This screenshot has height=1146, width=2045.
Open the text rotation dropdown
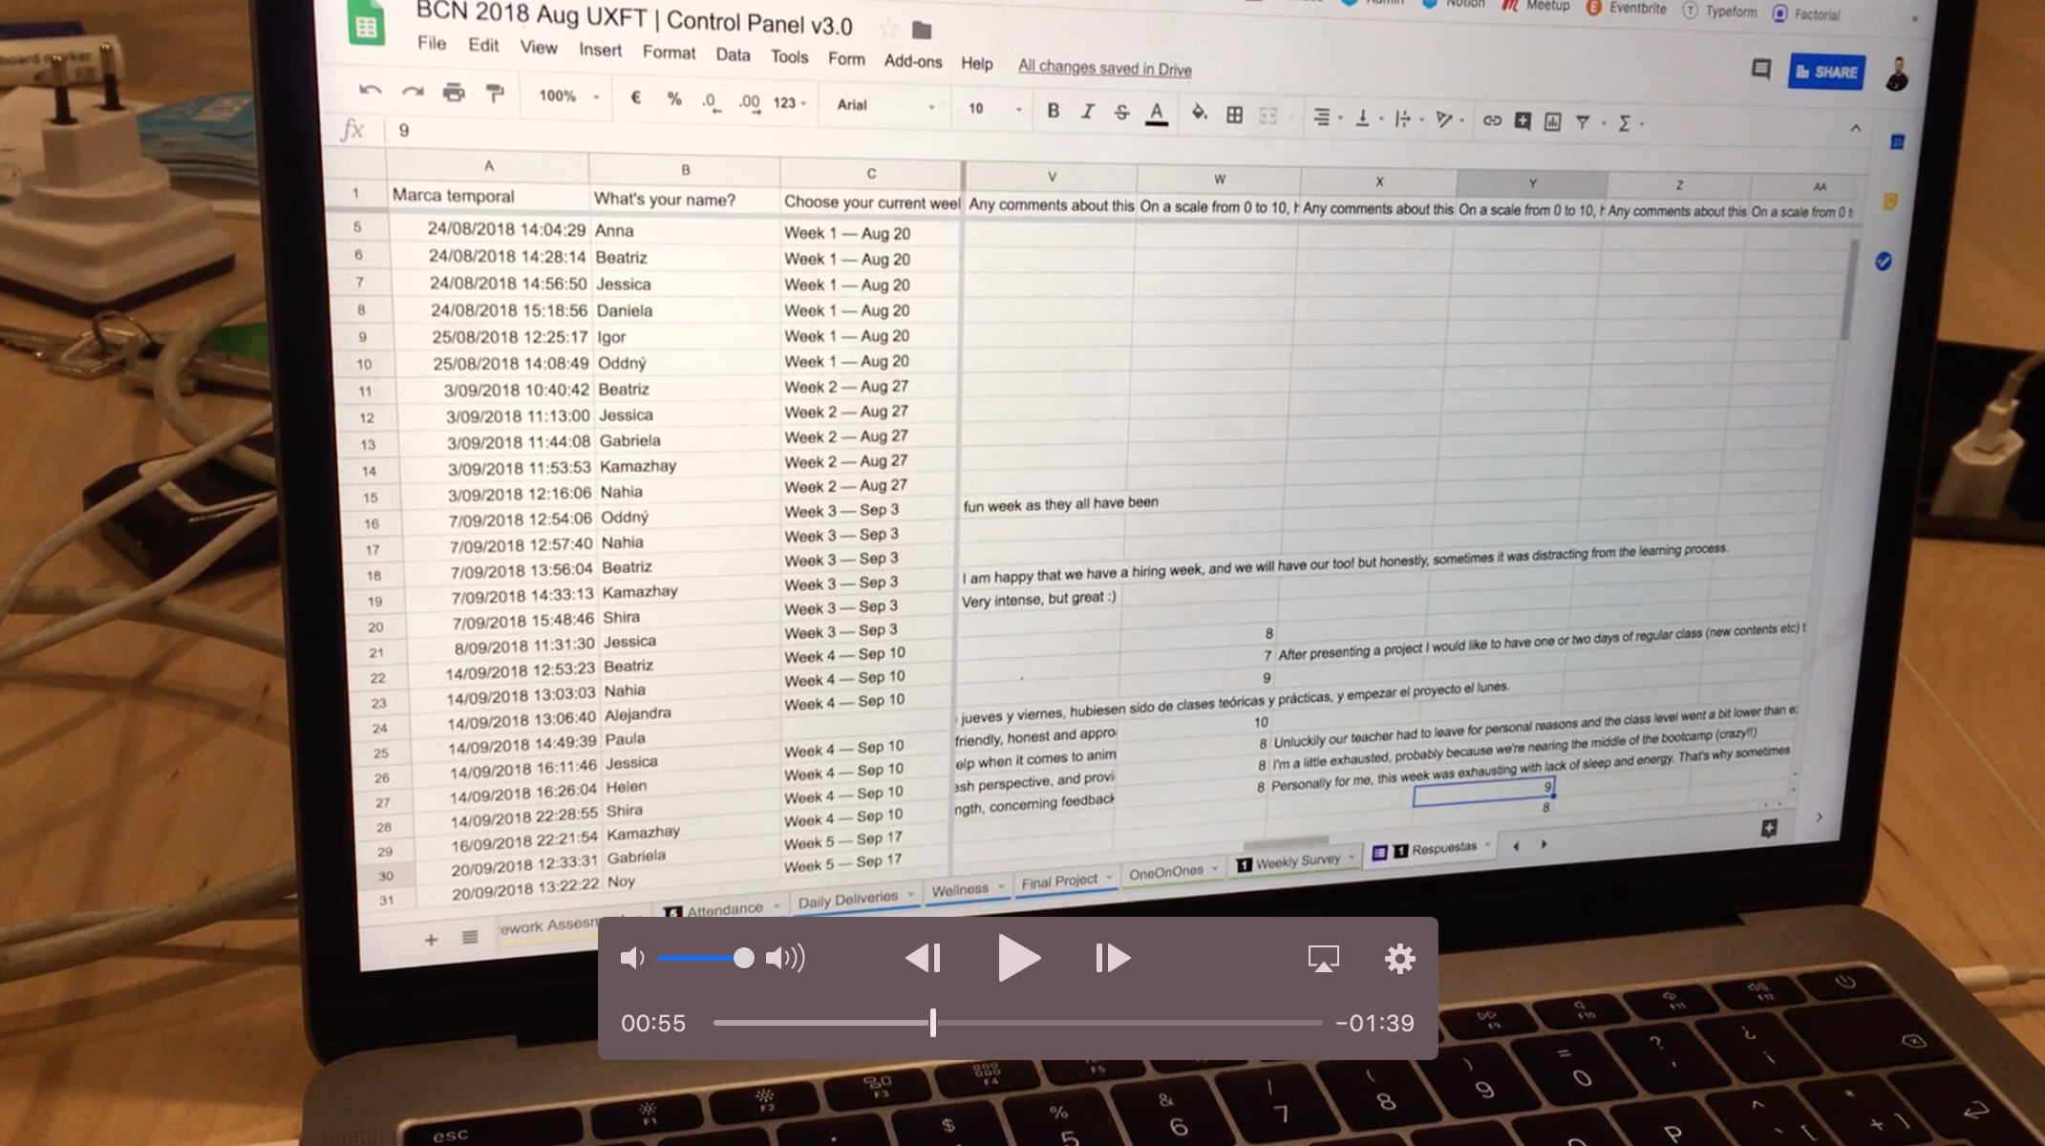[x=1450, y=120]
